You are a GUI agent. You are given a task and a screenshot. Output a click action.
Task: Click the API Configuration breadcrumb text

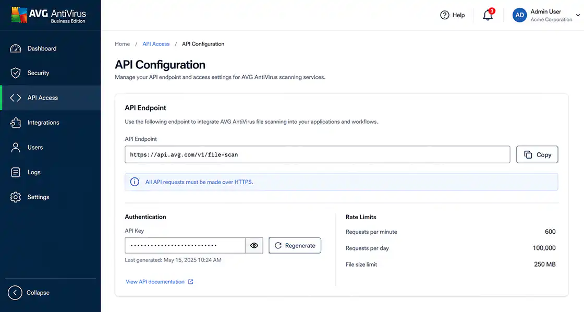pos(203,44)
